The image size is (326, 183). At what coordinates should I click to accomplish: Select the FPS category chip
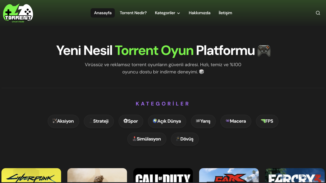(267, 121)
